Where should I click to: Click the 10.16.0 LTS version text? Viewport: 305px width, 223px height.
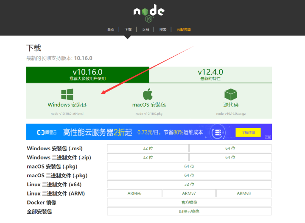[83, 58]
